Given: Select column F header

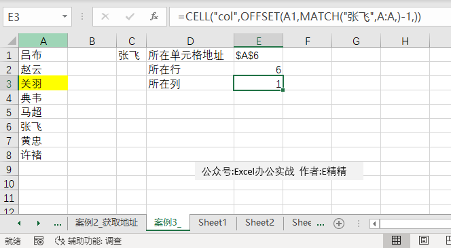Looking at the screenshot, I should pos(308,41).
